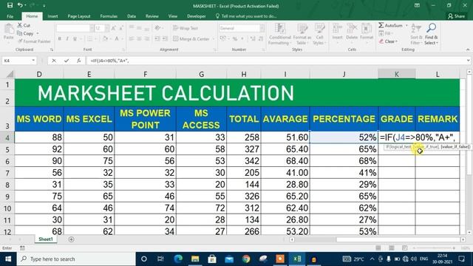This screenshot has height=266, width=473.
Task: Select the Sheet1 tab
Action: 46,239
